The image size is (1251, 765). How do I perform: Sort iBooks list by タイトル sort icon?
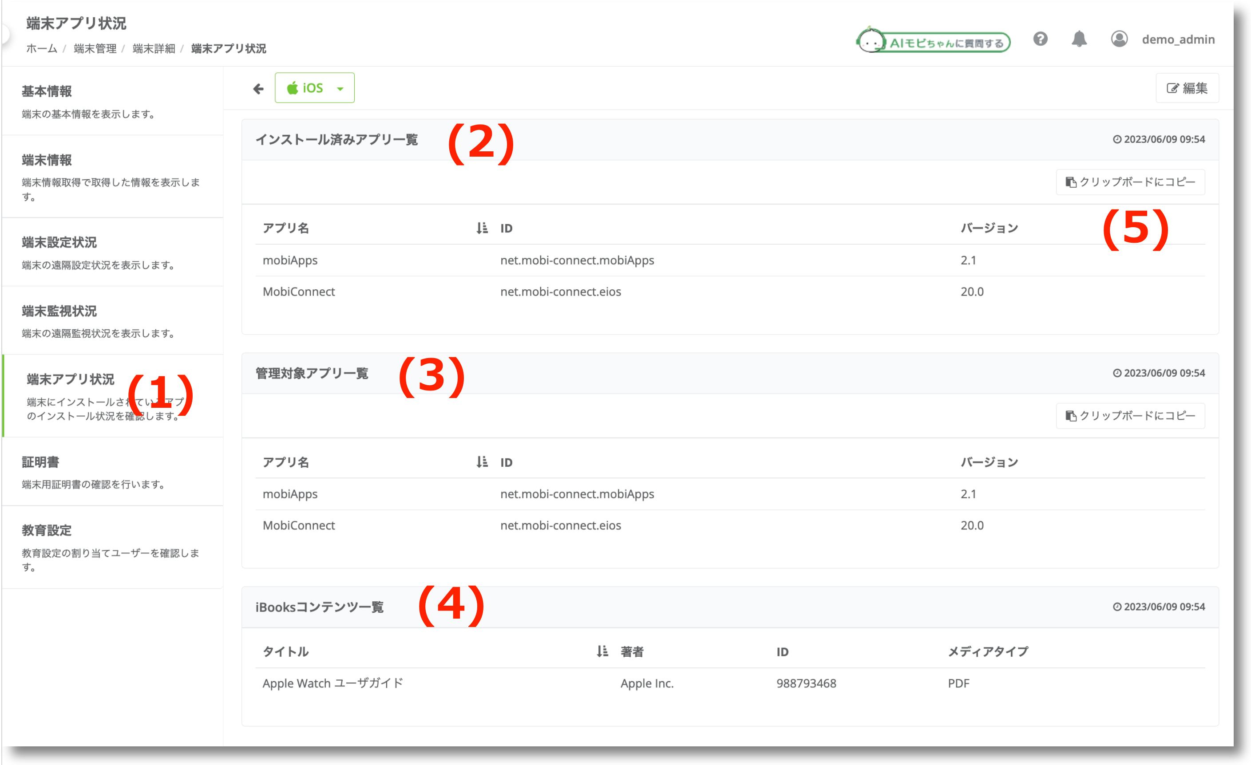pos(602,651)
